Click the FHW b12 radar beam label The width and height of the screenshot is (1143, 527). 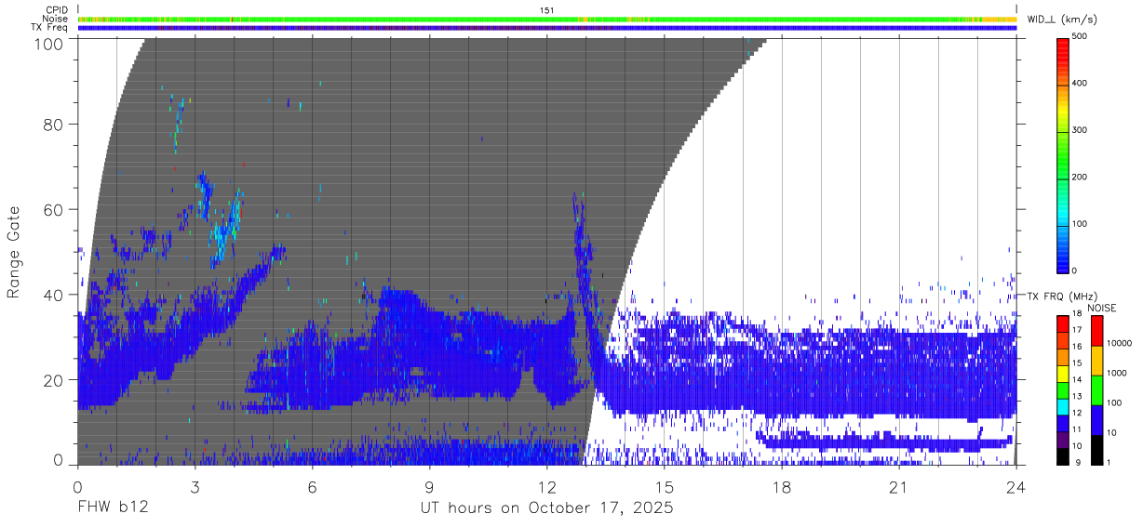point(113,508)
